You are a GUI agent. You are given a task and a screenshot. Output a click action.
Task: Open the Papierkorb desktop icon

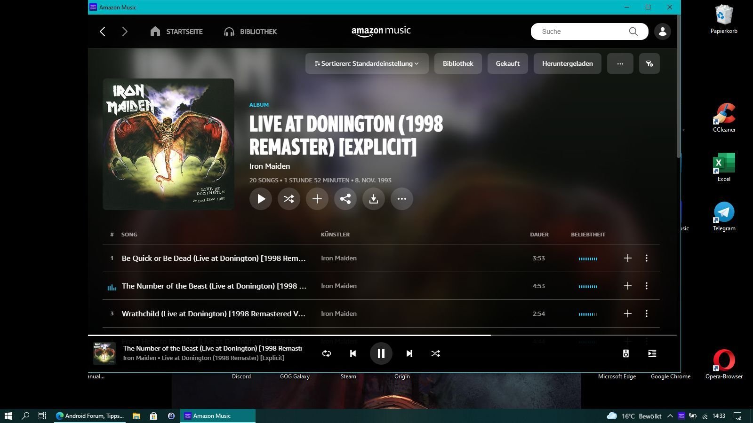[724, 19]
